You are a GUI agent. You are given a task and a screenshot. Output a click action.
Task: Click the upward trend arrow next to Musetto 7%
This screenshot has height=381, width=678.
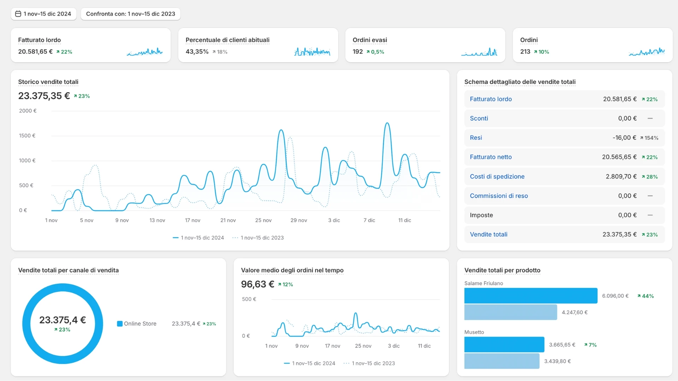coord(586,345)
